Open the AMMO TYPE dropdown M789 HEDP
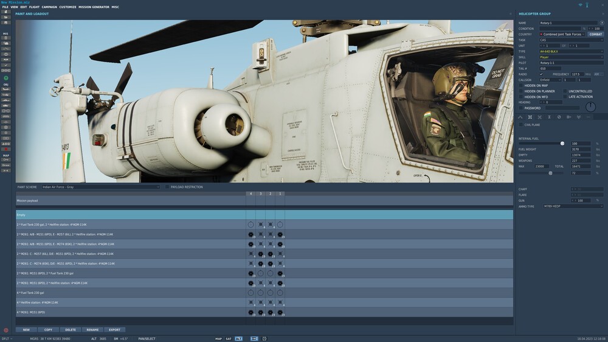 click(x=573, y=206)
